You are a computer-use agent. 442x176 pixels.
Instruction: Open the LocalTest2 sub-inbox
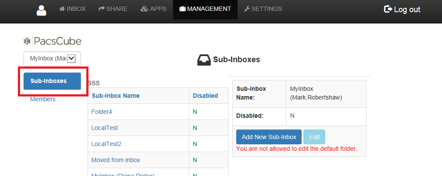106,144
